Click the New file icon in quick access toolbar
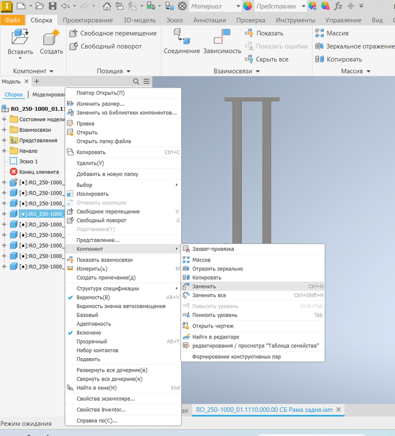This screenshot has width=395, height=436. [21, 6]
